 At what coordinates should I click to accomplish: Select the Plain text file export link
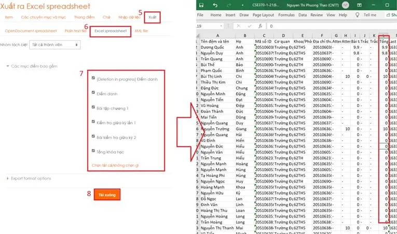75,31
